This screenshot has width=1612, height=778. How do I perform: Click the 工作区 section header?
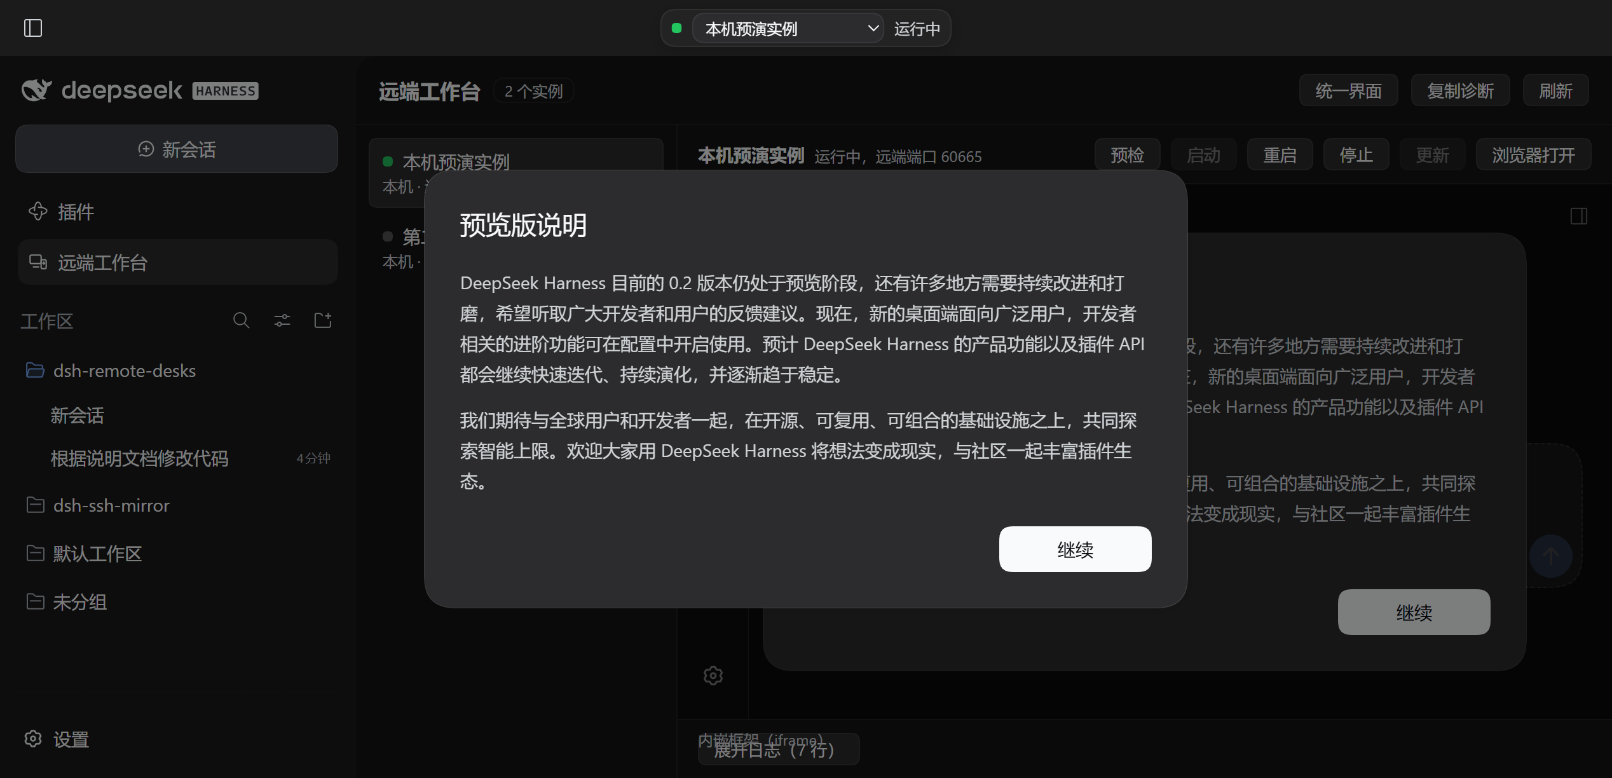click(x=46, y=320)
